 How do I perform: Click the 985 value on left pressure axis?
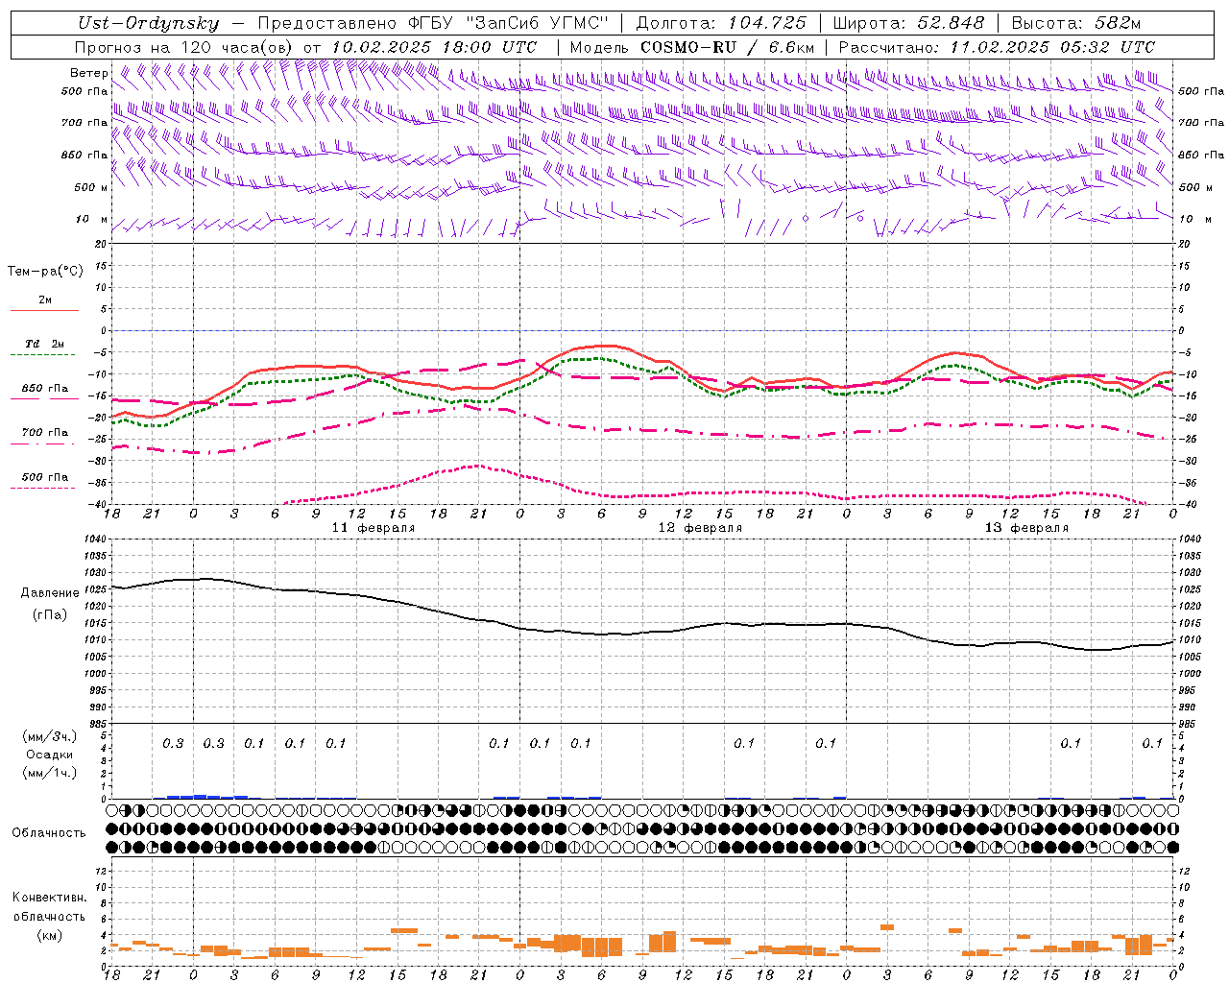point(96,724)
